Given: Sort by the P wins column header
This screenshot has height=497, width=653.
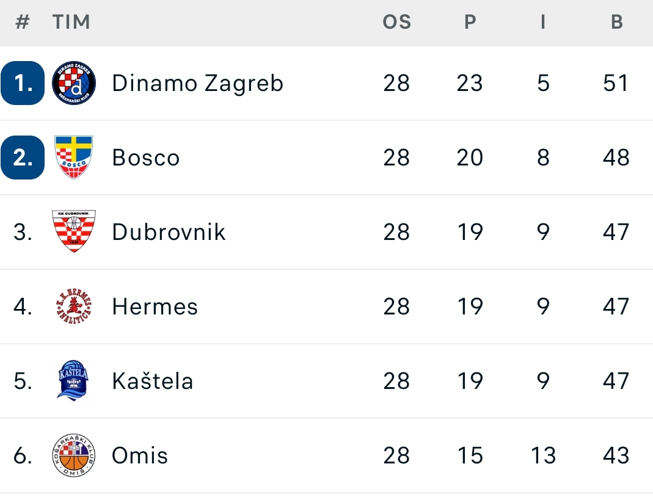Looking at the screenshot, I should (470, 22).
